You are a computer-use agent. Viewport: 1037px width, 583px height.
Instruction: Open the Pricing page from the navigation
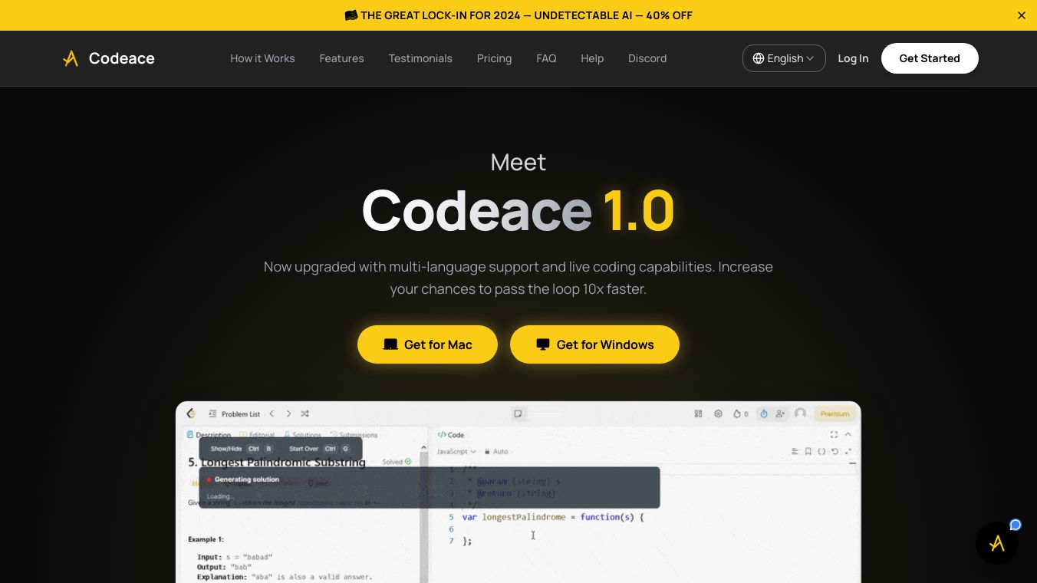494,58
